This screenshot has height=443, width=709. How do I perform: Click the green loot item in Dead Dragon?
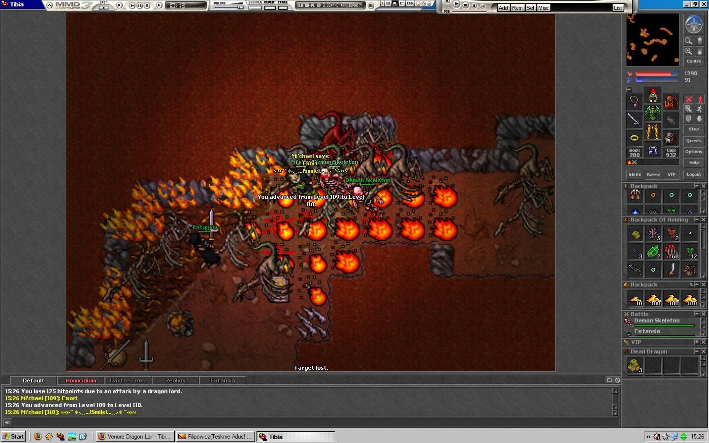[635, 365]
